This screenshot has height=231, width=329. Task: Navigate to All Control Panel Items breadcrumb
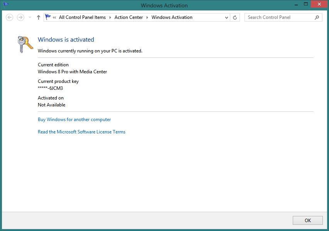tap(82, 17)
